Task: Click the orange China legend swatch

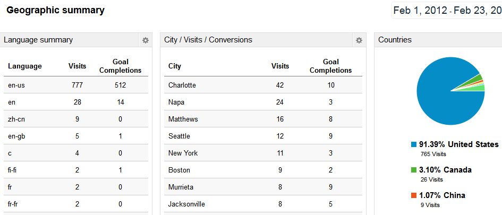Action: (x=414, y=195)
